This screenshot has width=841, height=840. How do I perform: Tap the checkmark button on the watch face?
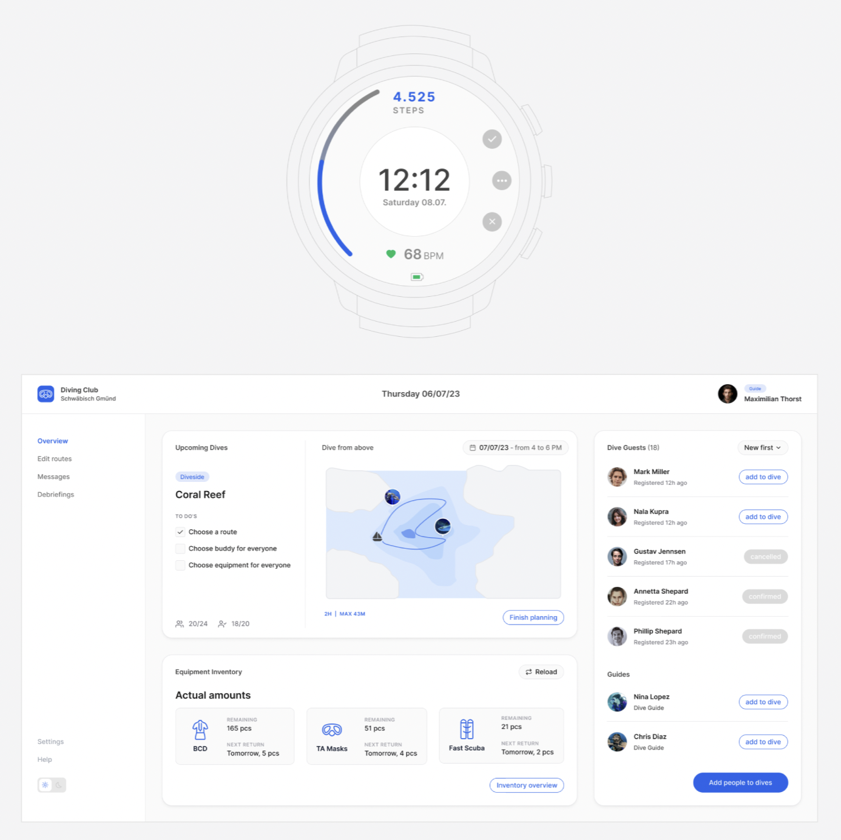(x=492, y=140)
